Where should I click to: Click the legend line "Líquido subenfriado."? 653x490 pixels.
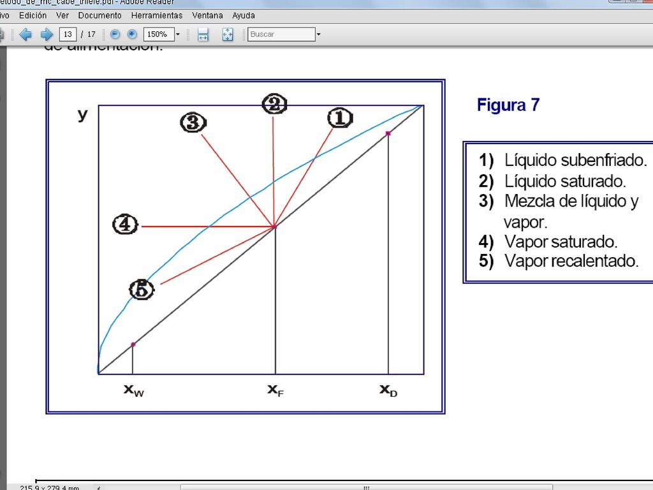[576, 160]
